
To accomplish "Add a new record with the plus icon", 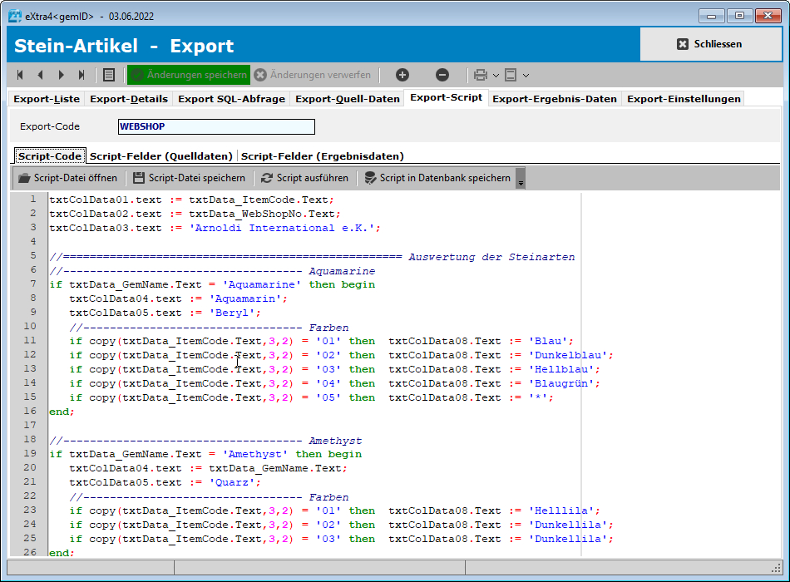I will 402,75.
